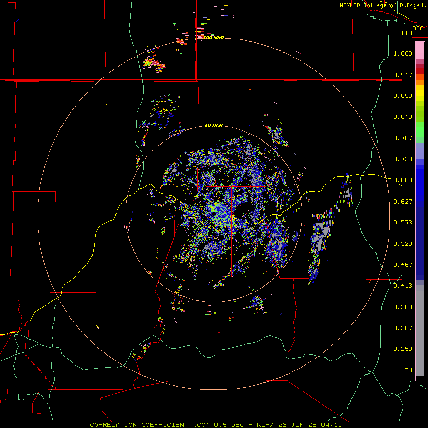This screenshot has width=428, height=428.
Task: Select the 1.000 scale value
Action: 403,53
